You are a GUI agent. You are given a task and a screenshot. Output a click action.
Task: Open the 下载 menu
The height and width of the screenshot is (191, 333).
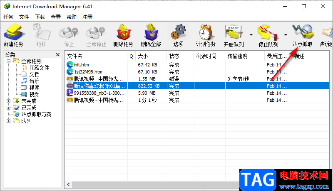point(40,17)
